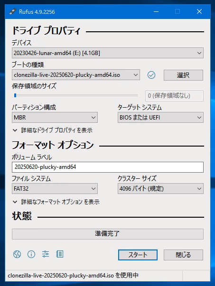The height and width of the screenshot is (286, 215).
Task: Open the パーティション構成 MBR dropdown
Action: pos(55,118)
